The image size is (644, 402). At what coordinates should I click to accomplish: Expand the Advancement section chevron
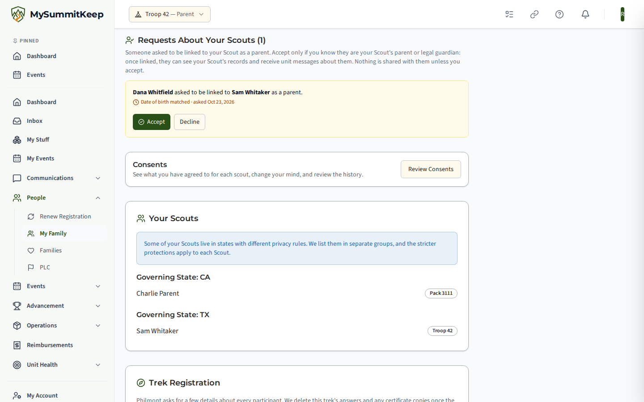point(98,306)
